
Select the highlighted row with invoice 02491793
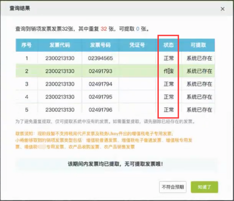[115, 71]
